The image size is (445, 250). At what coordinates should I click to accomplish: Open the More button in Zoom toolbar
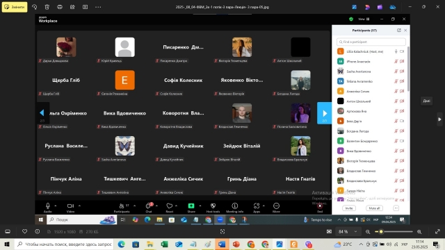pyautogui.click(x=276, y=208)
